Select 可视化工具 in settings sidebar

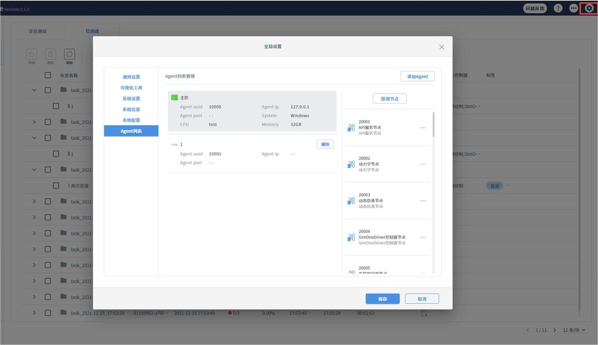[131, 87]
